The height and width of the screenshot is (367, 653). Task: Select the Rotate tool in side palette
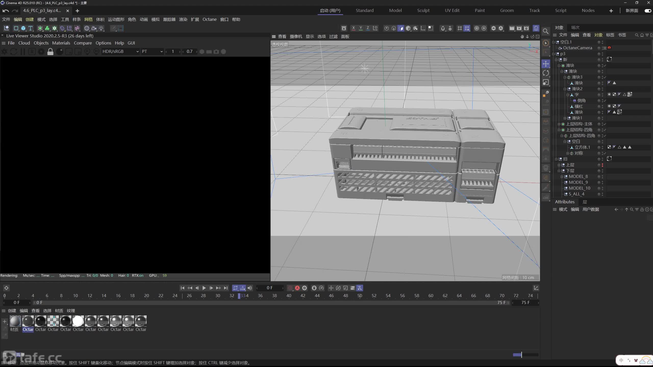(546, 73)
